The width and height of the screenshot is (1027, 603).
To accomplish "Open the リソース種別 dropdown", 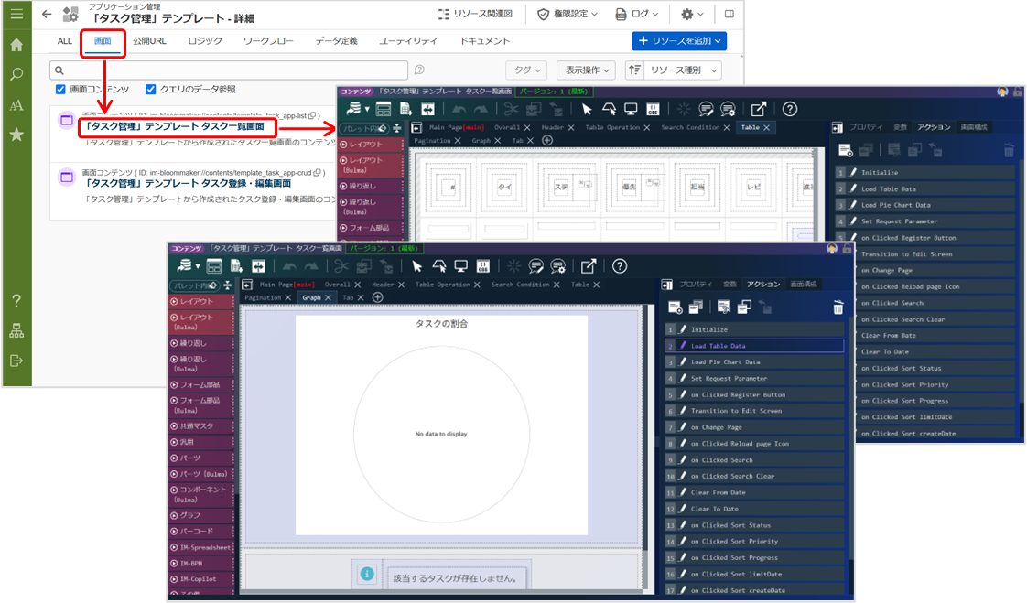I will tap(683, 70).
